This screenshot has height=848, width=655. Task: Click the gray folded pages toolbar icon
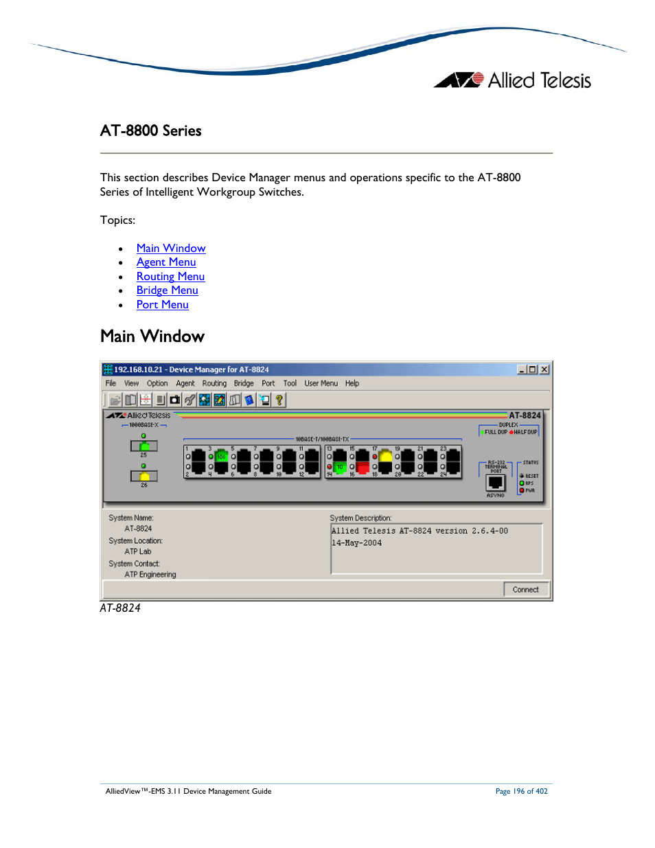pyautogui.click(x=235, y=400)
